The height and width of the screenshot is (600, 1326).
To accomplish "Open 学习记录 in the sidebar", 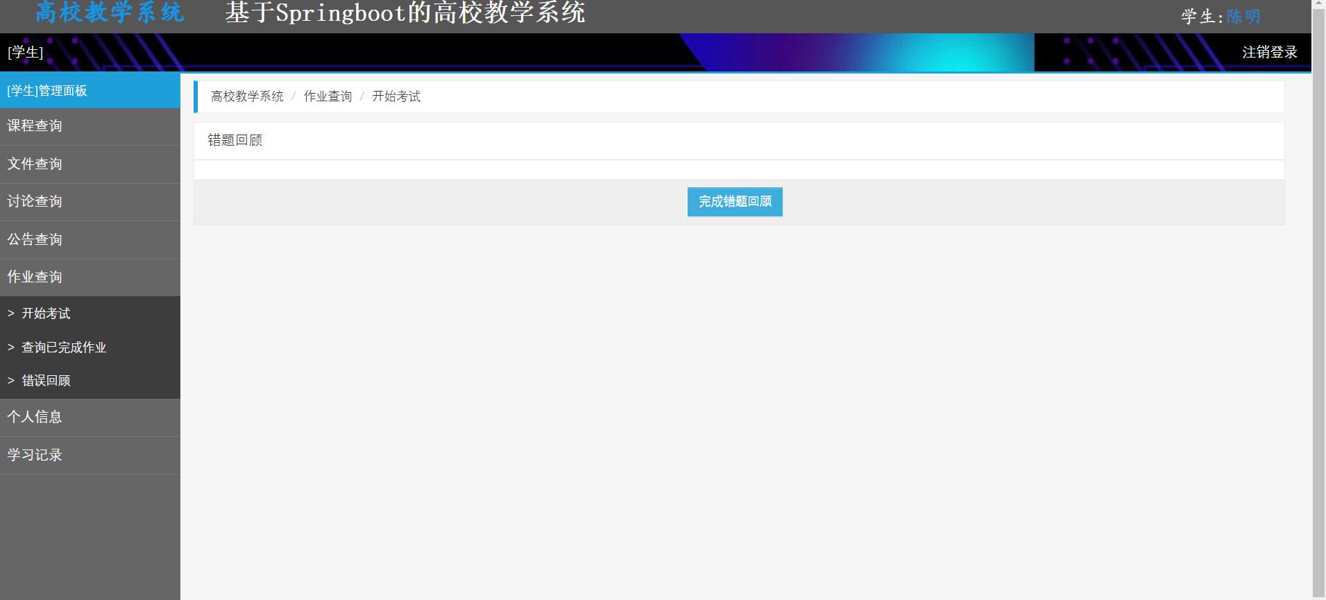I will [90, 456].
